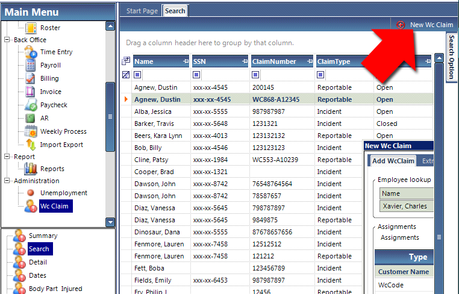Click the Unemployment red dot icon
This screenshot has width=459, height=294.
(x=31, y=193)
